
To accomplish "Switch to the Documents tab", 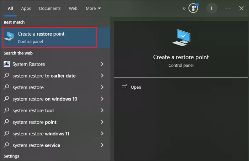I will [50, 8].
